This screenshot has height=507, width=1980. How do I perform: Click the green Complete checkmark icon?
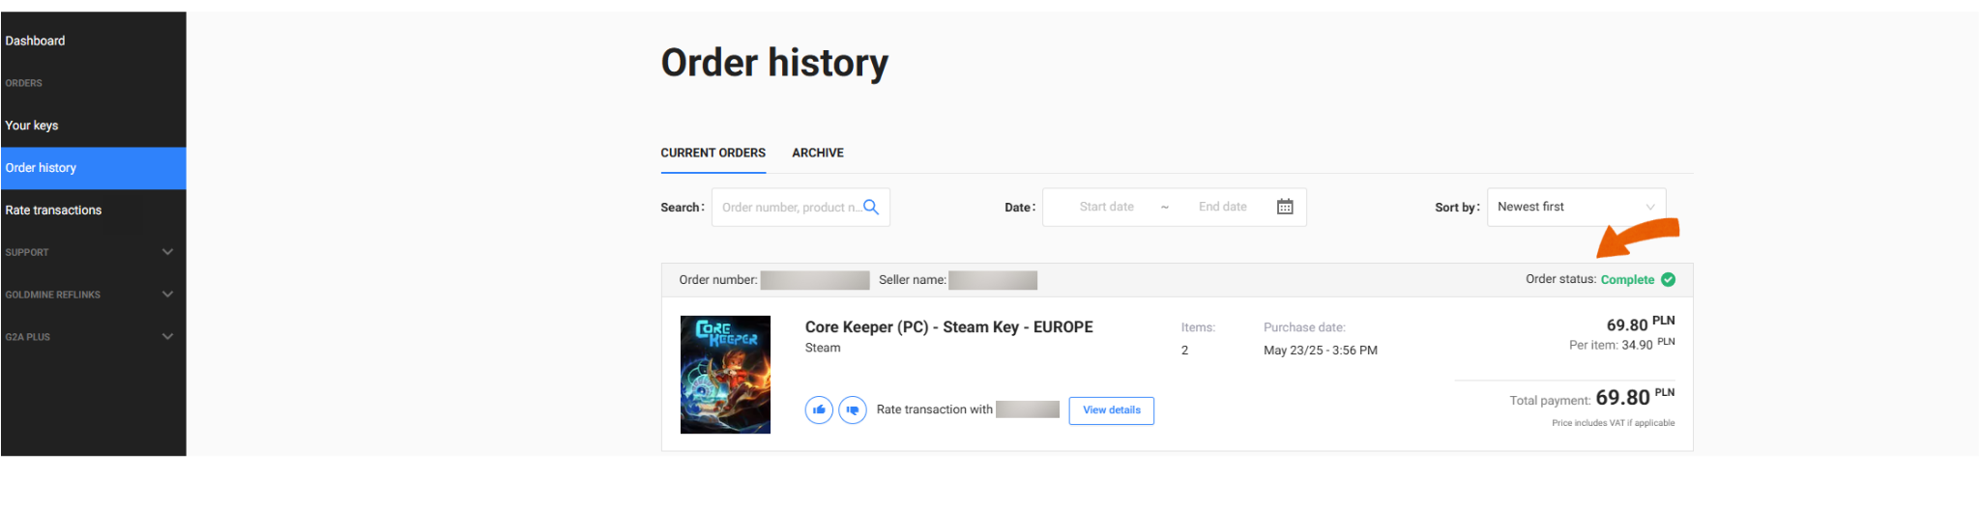(x=1668, y=280)
